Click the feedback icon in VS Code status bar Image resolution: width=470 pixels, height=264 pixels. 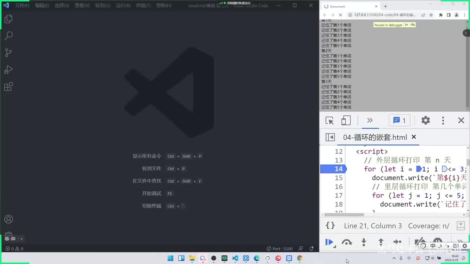tap(301, 249)
